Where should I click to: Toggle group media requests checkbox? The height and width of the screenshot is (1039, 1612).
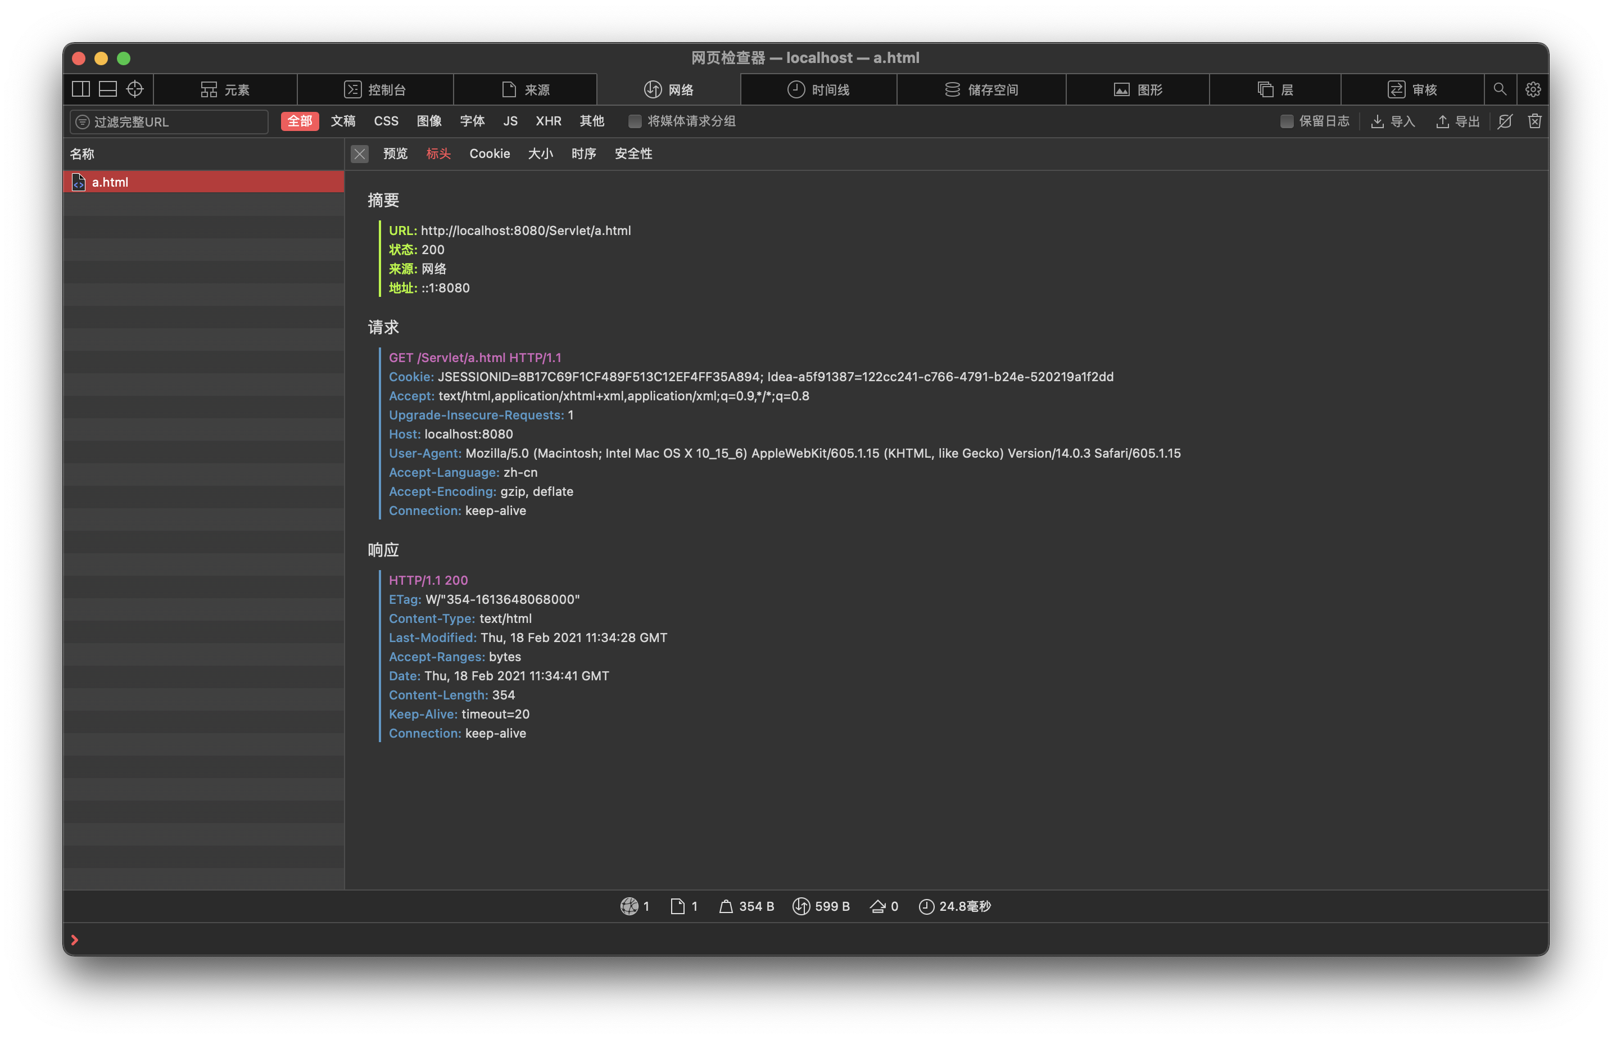(635, 121)
